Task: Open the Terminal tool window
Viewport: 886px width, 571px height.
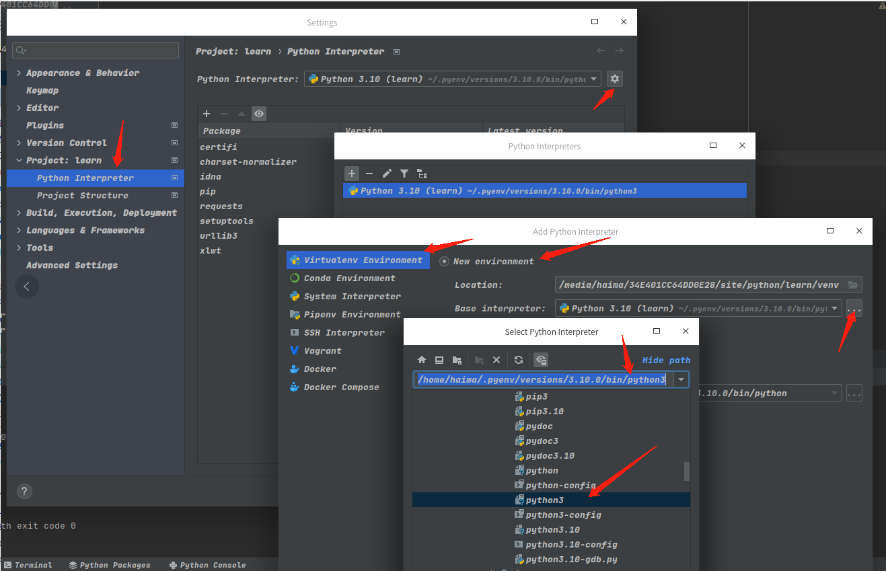Action: click(28, 565)
